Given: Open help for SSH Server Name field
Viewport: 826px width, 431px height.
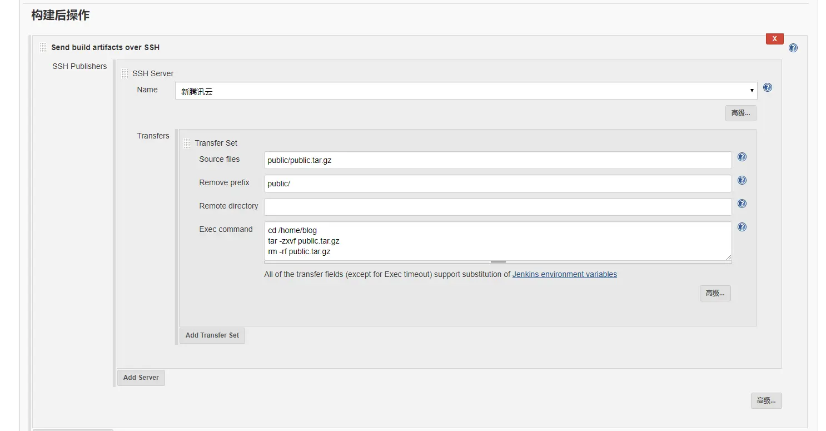Looking at the screenshot, I should 768,87.
